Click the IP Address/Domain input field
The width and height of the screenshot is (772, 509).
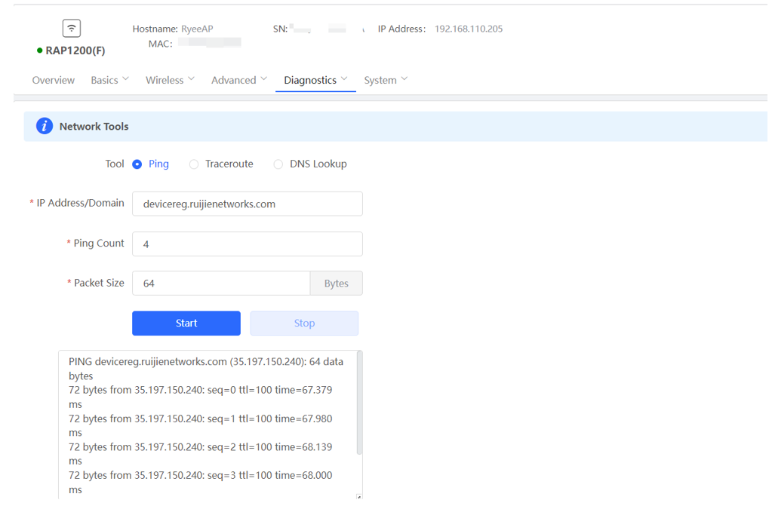[x=247, y=204]
